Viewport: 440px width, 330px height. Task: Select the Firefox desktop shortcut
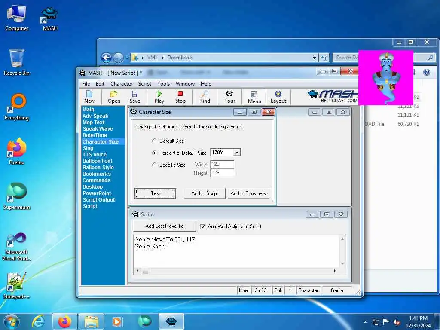point(17,152)
